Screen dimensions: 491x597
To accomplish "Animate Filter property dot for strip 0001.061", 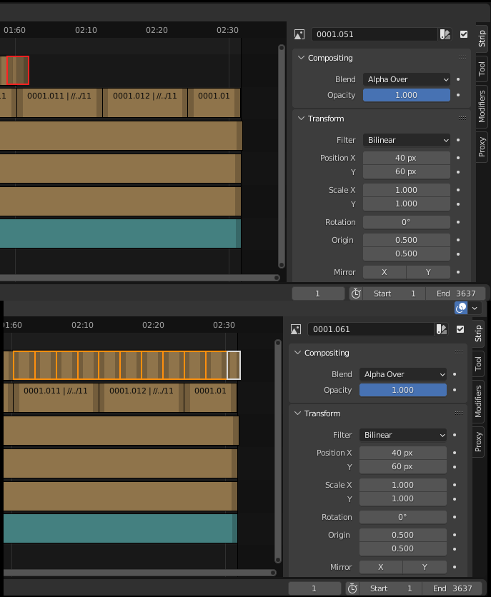I will [x=455, y=435].
